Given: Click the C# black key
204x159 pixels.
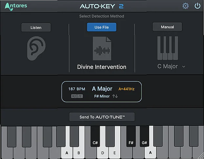Looking at the screenshot, I should pos(95,137).
